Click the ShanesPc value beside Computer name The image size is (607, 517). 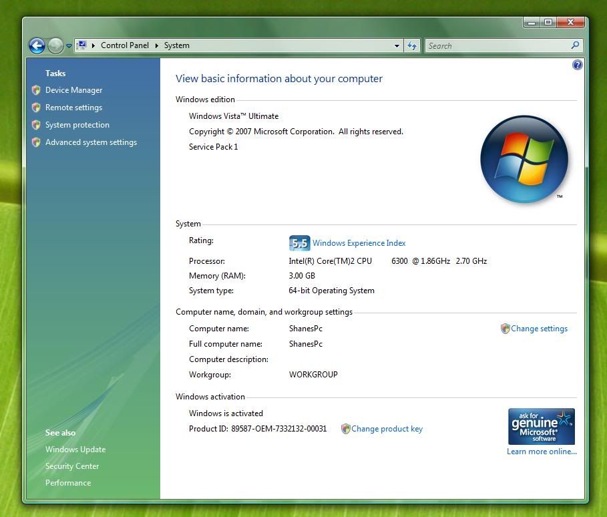pyautogui.click(x=305, y=329)
